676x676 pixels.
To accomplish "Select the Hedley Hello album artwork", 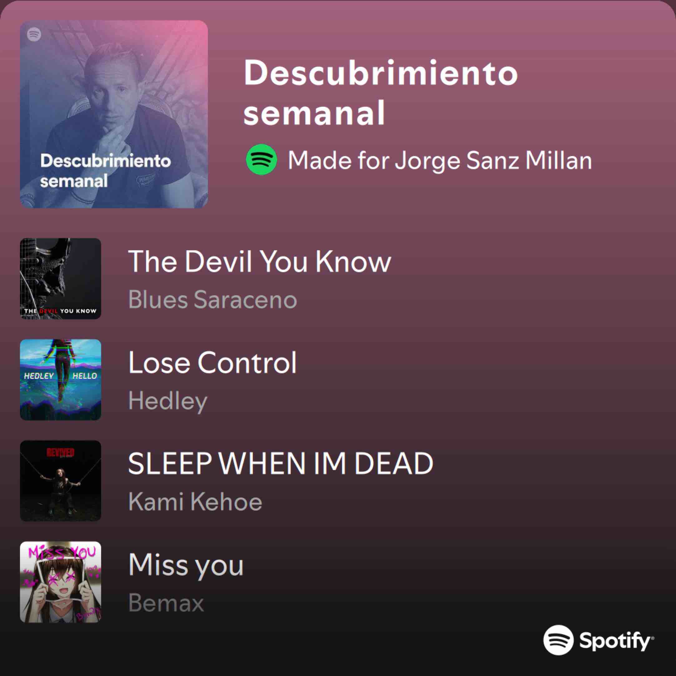I will (x=61, y=380).
